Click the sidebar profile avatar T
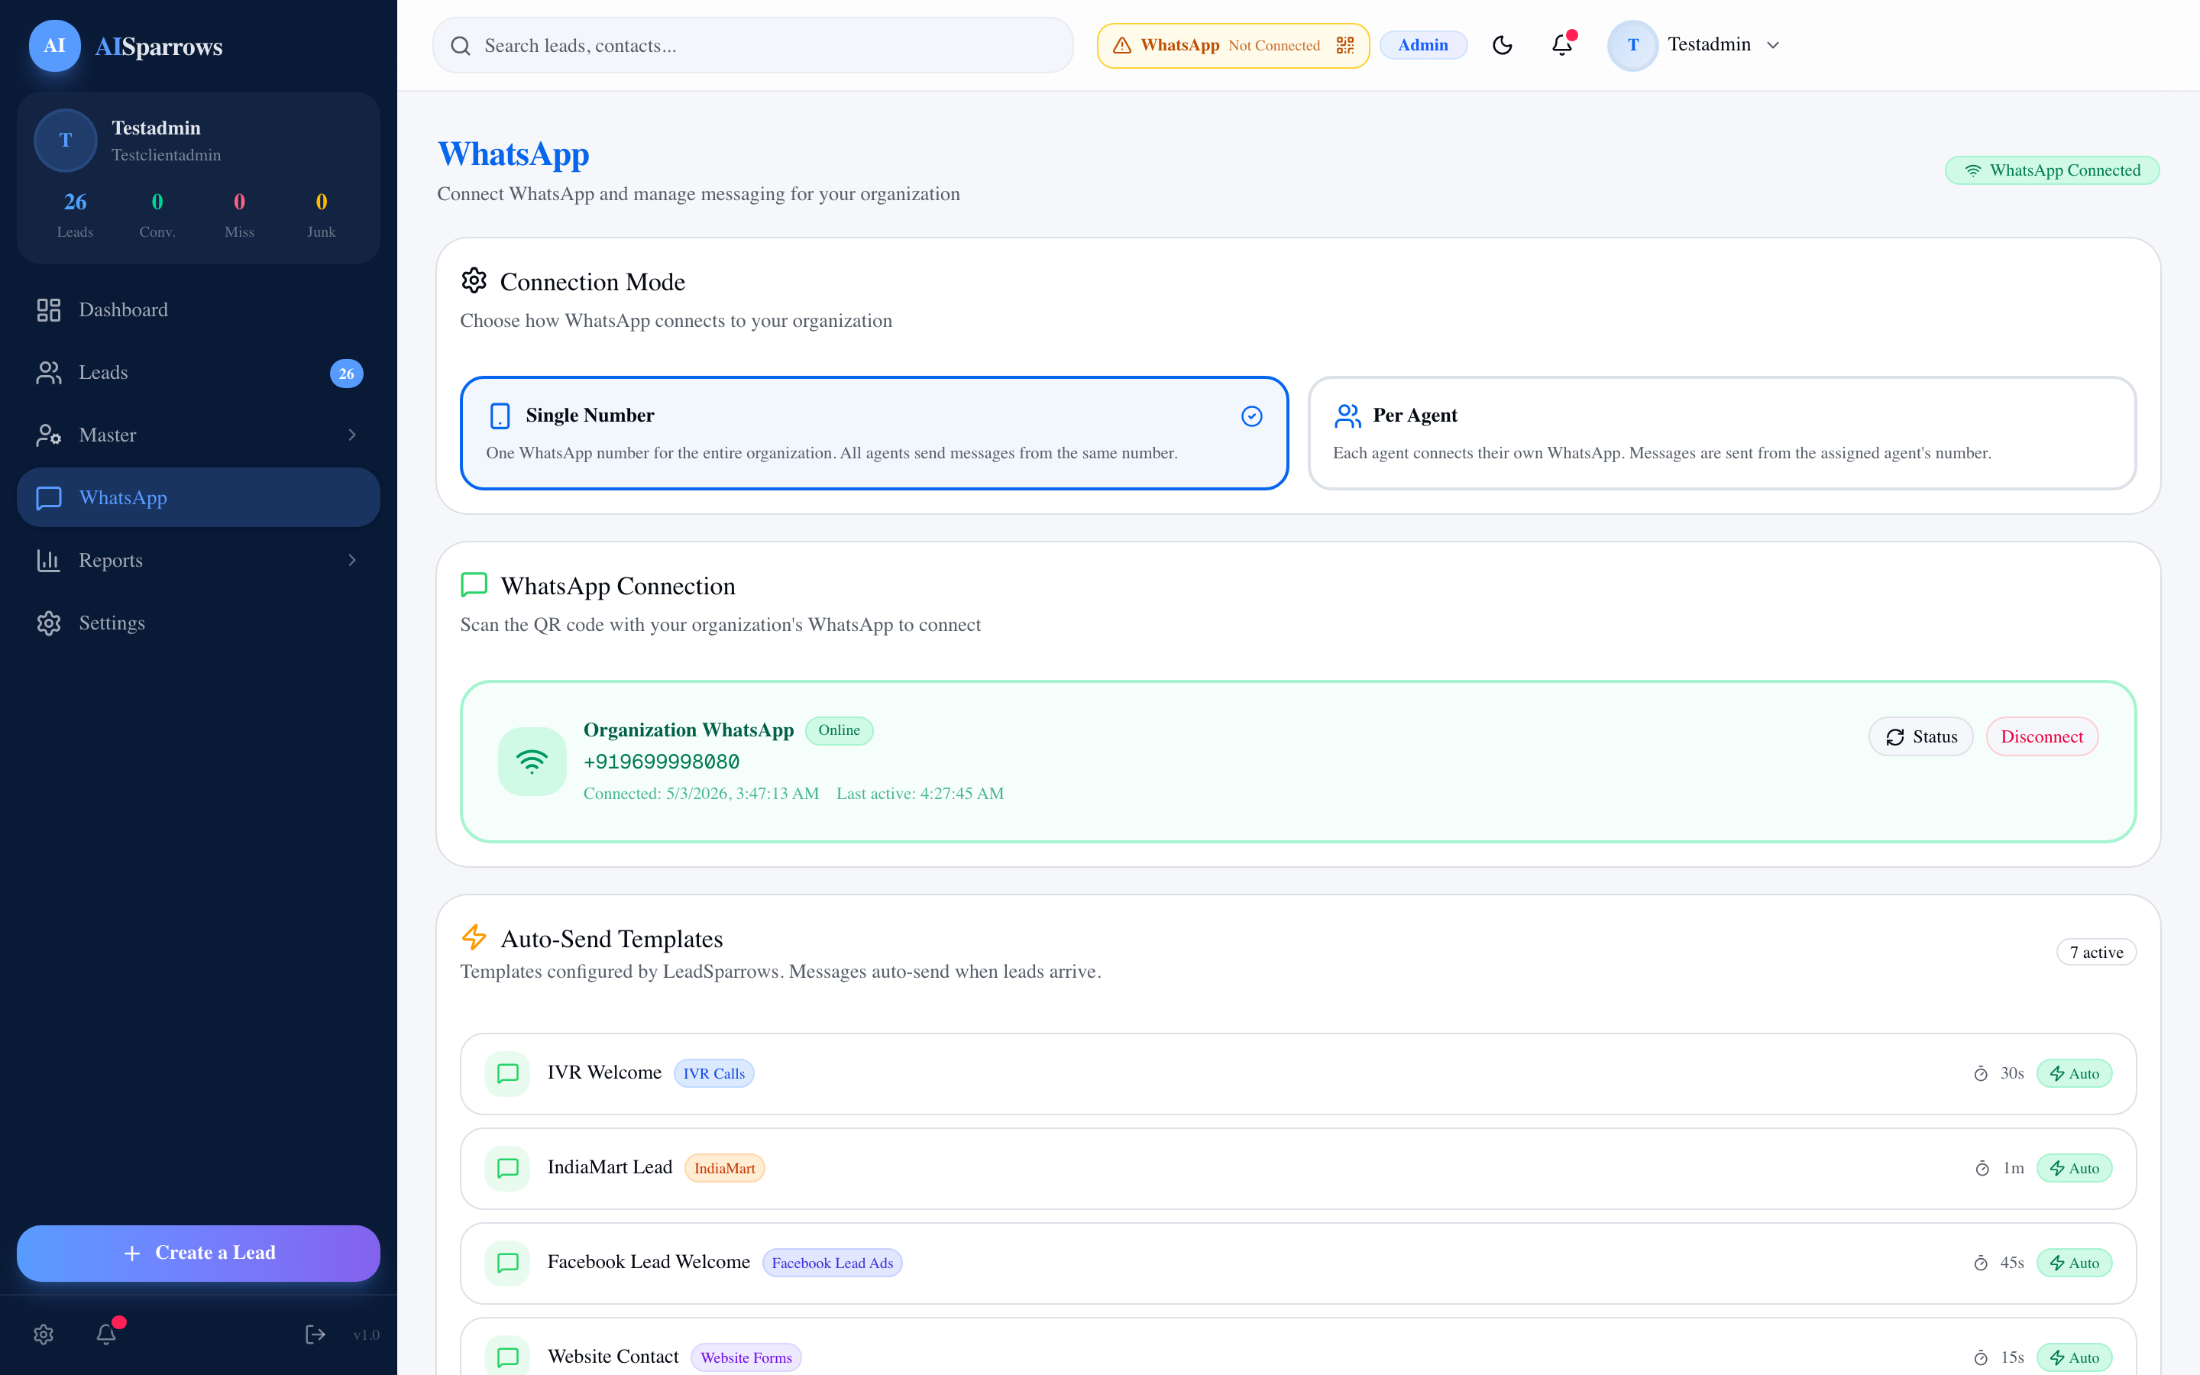The height and width of the screenshot is (1375, 2200). (66, 140)
